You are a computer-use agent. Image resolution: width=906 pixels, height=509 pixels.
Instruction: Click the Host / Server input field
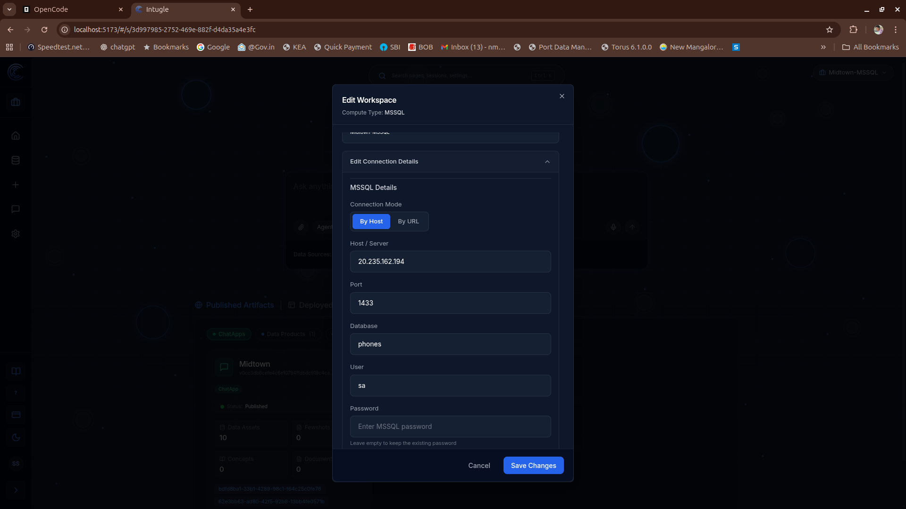450,262
